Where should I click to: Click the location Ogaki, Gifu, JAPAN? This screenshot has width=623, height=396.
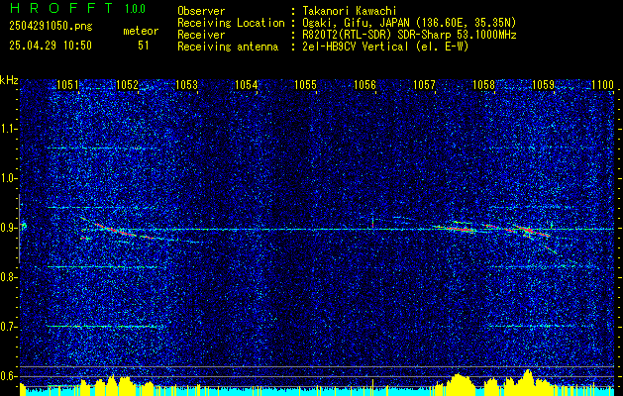356,23
